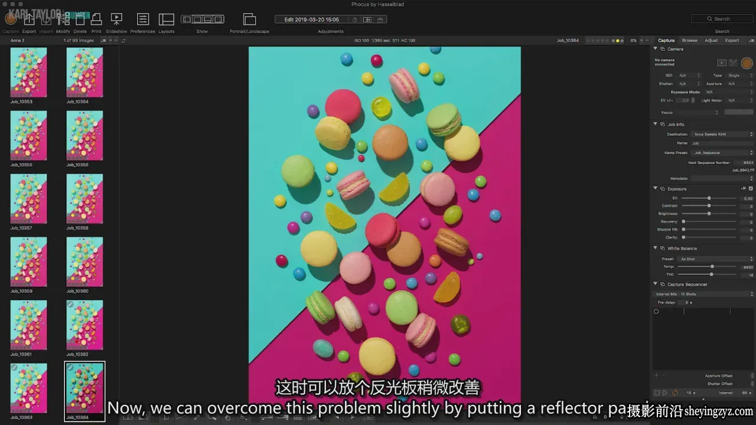Select thumbnail Job_10353
The image size is (756, 425).
pos(28,72)
